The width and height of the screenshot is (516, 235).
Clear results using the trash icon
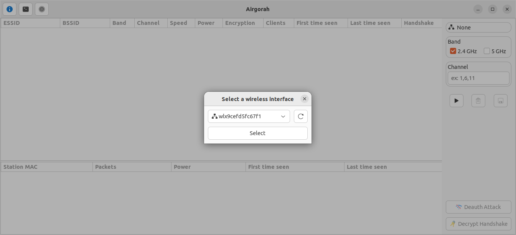[478, 100]
